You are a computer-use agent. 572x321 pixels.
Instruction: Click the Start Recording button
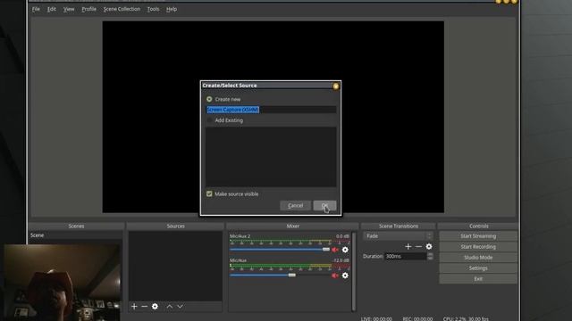pos(478,247)
